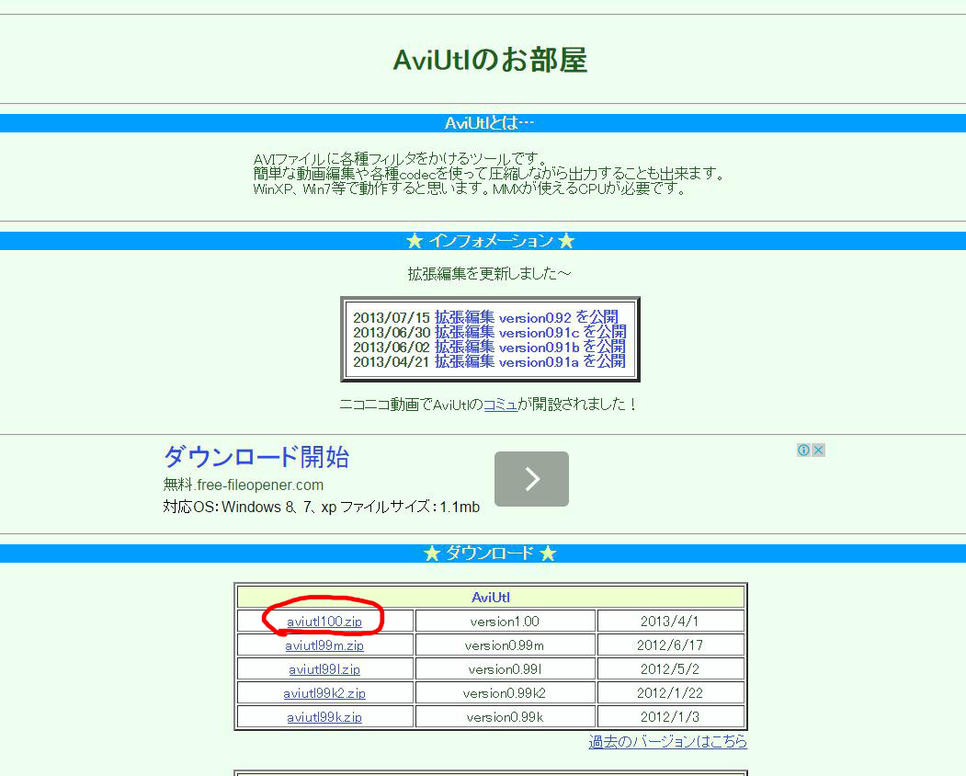Select the version0.99l cell

pos(506,669)
